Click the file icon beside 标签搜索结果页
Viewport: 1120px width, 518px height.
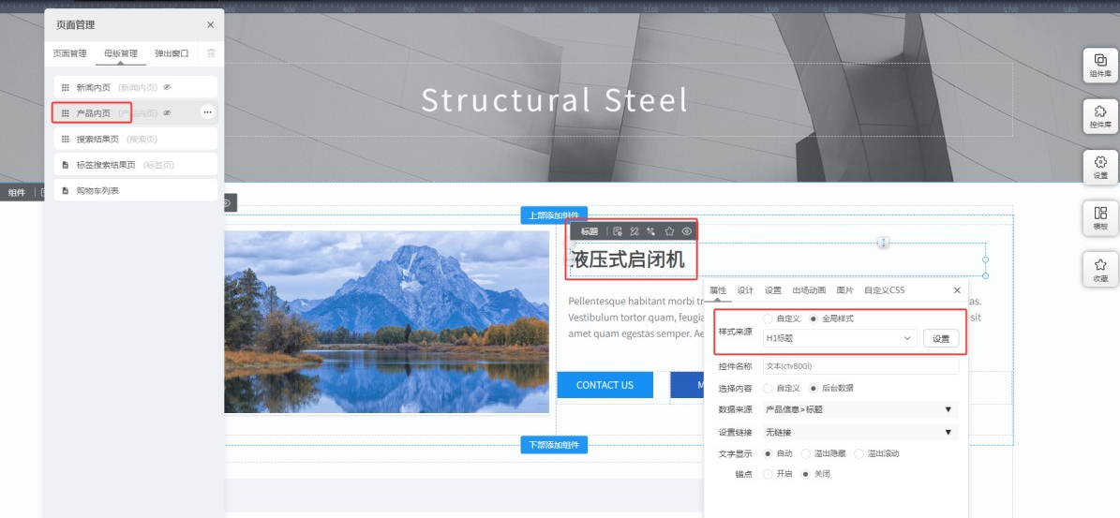[x=66, y=165]
